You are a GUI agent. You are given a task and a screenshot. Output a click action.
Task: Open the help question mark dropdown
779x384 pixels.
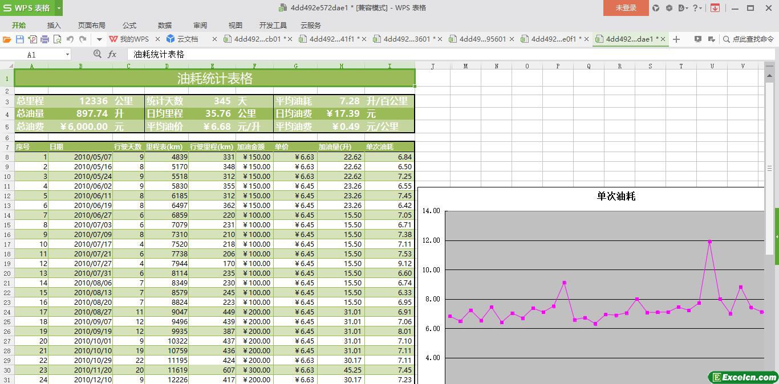click(697, 8)
